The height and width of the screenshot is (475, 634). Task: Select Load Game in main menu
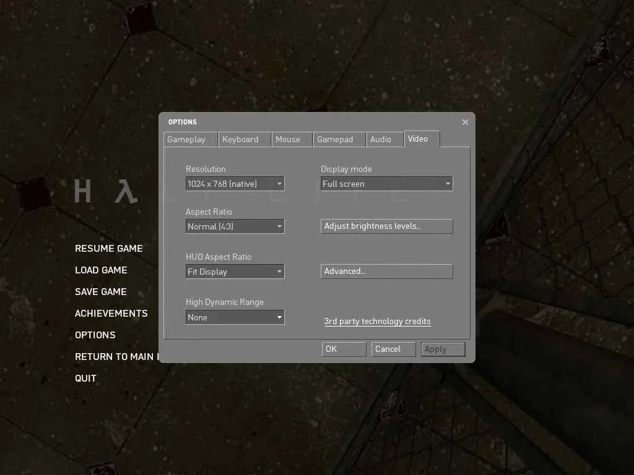click(x=101, y=270)
